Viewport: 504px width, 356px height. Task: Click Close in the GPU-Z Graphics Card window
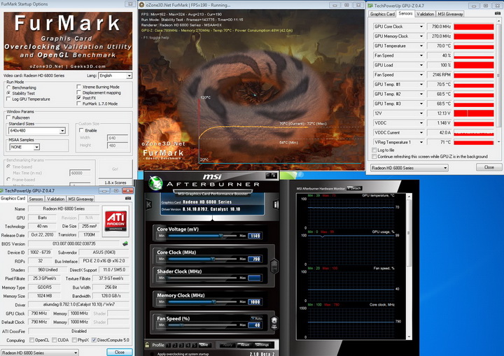[x=120, y=352]
